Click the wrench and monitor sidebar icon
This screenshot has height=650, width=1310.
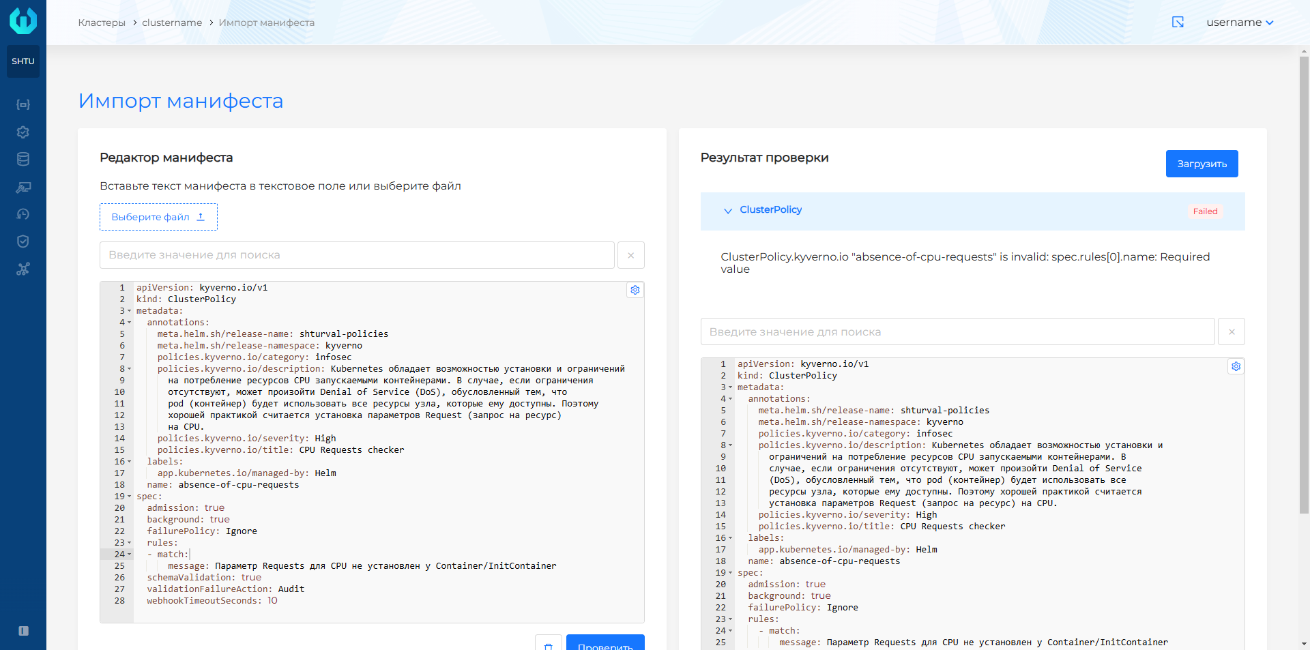click(x=23, y=187)
